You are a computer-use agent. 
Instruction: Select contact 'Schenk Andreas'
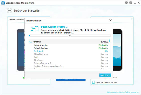click(41, 48)
